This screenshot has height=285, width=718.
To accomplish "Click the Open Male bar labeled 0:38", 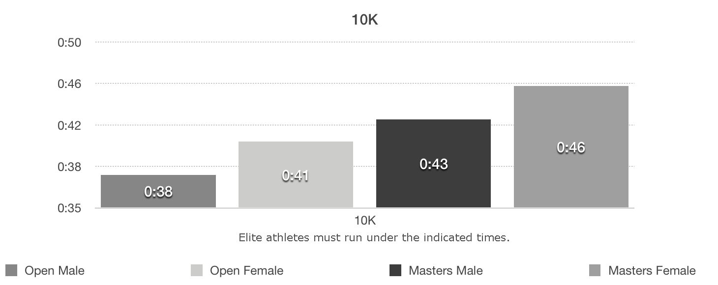I will [158, 191].
